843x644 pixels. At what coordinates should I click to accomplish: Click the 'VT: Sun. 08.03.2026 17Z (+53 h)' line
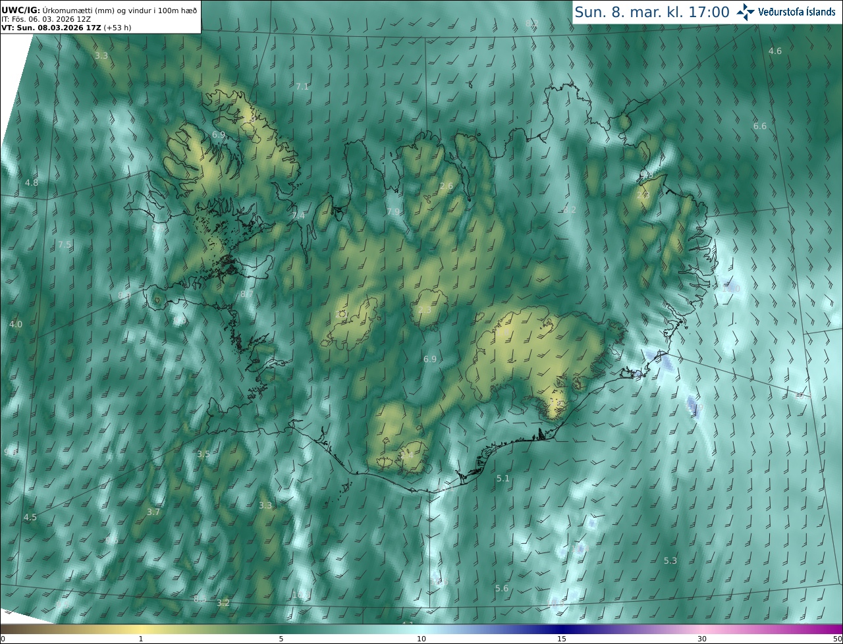pos(67,28)
